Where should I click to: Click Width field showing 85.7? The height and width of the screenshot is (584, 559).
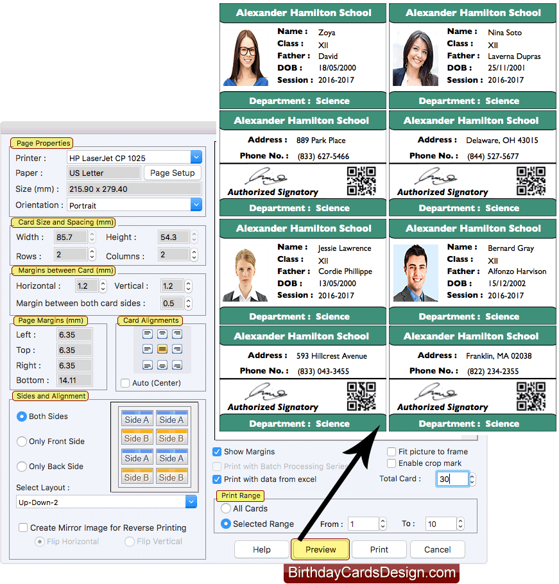tap(71, 237)
